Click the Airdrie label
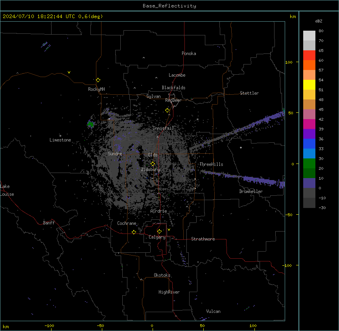Viewport: 339px width, 331px height. tap(159, 211)
